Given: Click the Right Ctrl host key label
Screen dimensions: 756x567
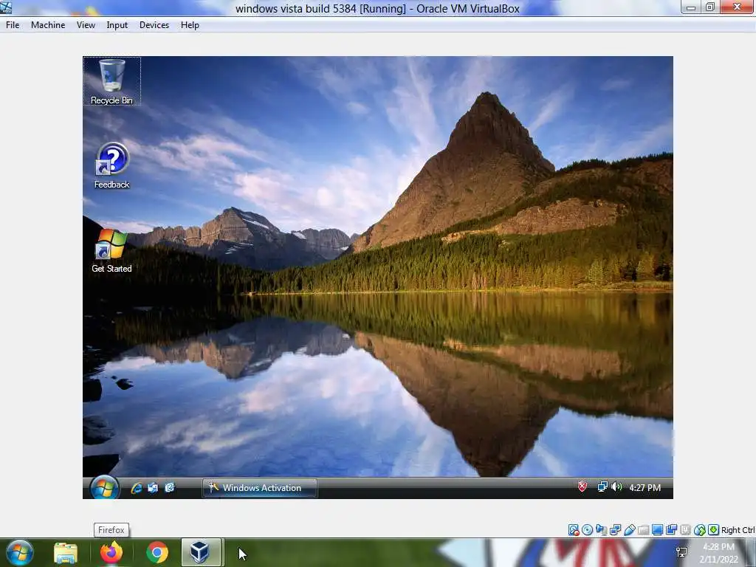Looking at the screenshot, I should click(738, 530).
